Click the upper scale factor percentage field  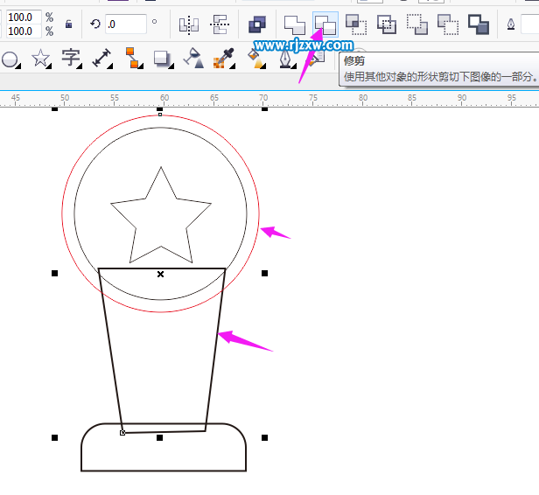[24, 17]
